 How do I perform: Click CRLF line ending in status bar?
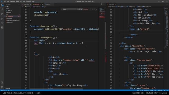pyautogui.click(x=155, y=91)
